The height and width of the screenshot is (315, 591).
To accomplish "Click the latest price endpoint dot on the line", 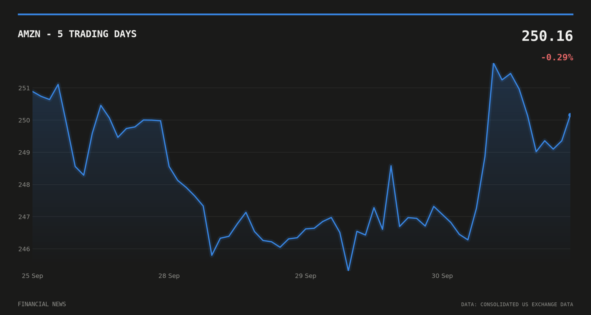I will click(x=570, y=115).
